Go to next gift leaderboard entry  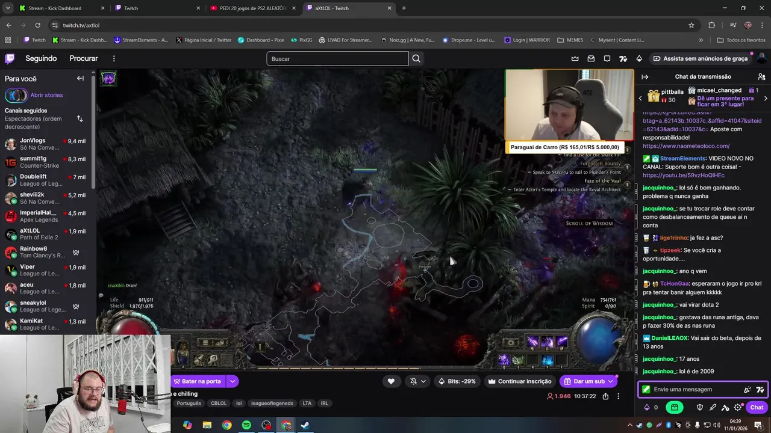coord(766,98)
